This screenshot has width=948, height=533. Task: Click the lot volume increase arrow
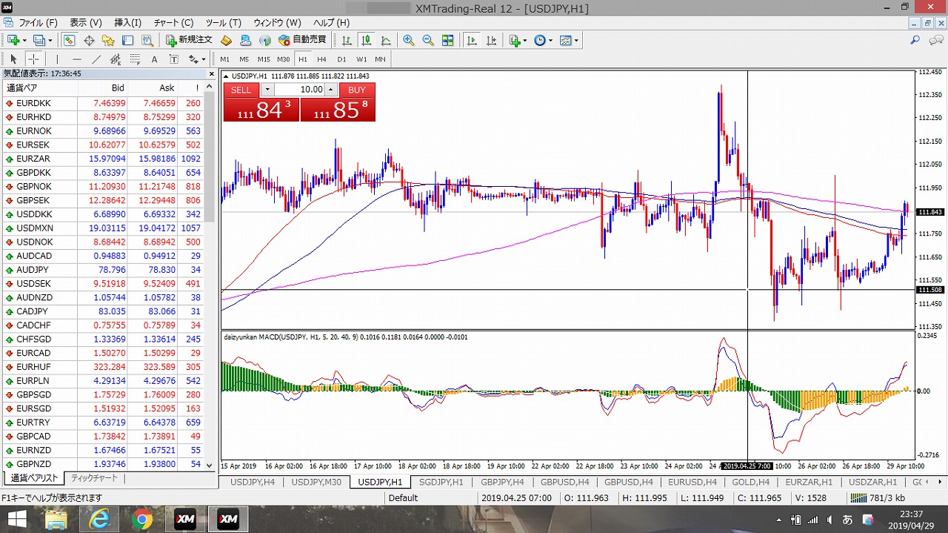pos(331,90)
